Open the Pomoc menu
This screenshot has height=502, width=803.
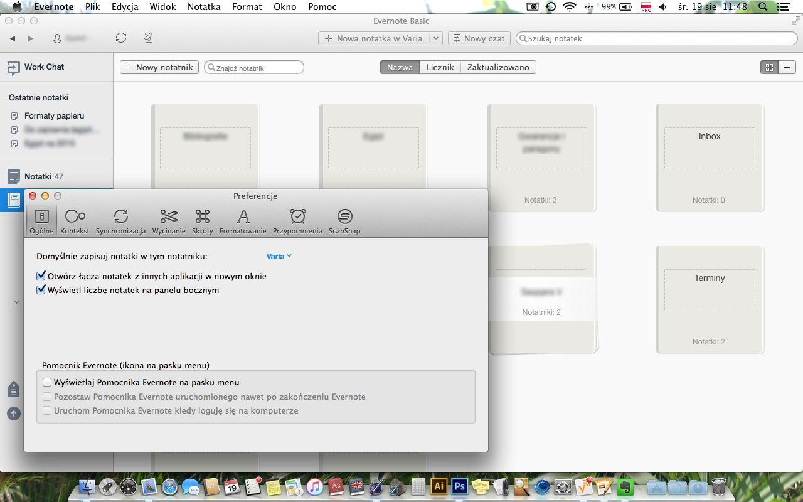[x=322, y=7]
